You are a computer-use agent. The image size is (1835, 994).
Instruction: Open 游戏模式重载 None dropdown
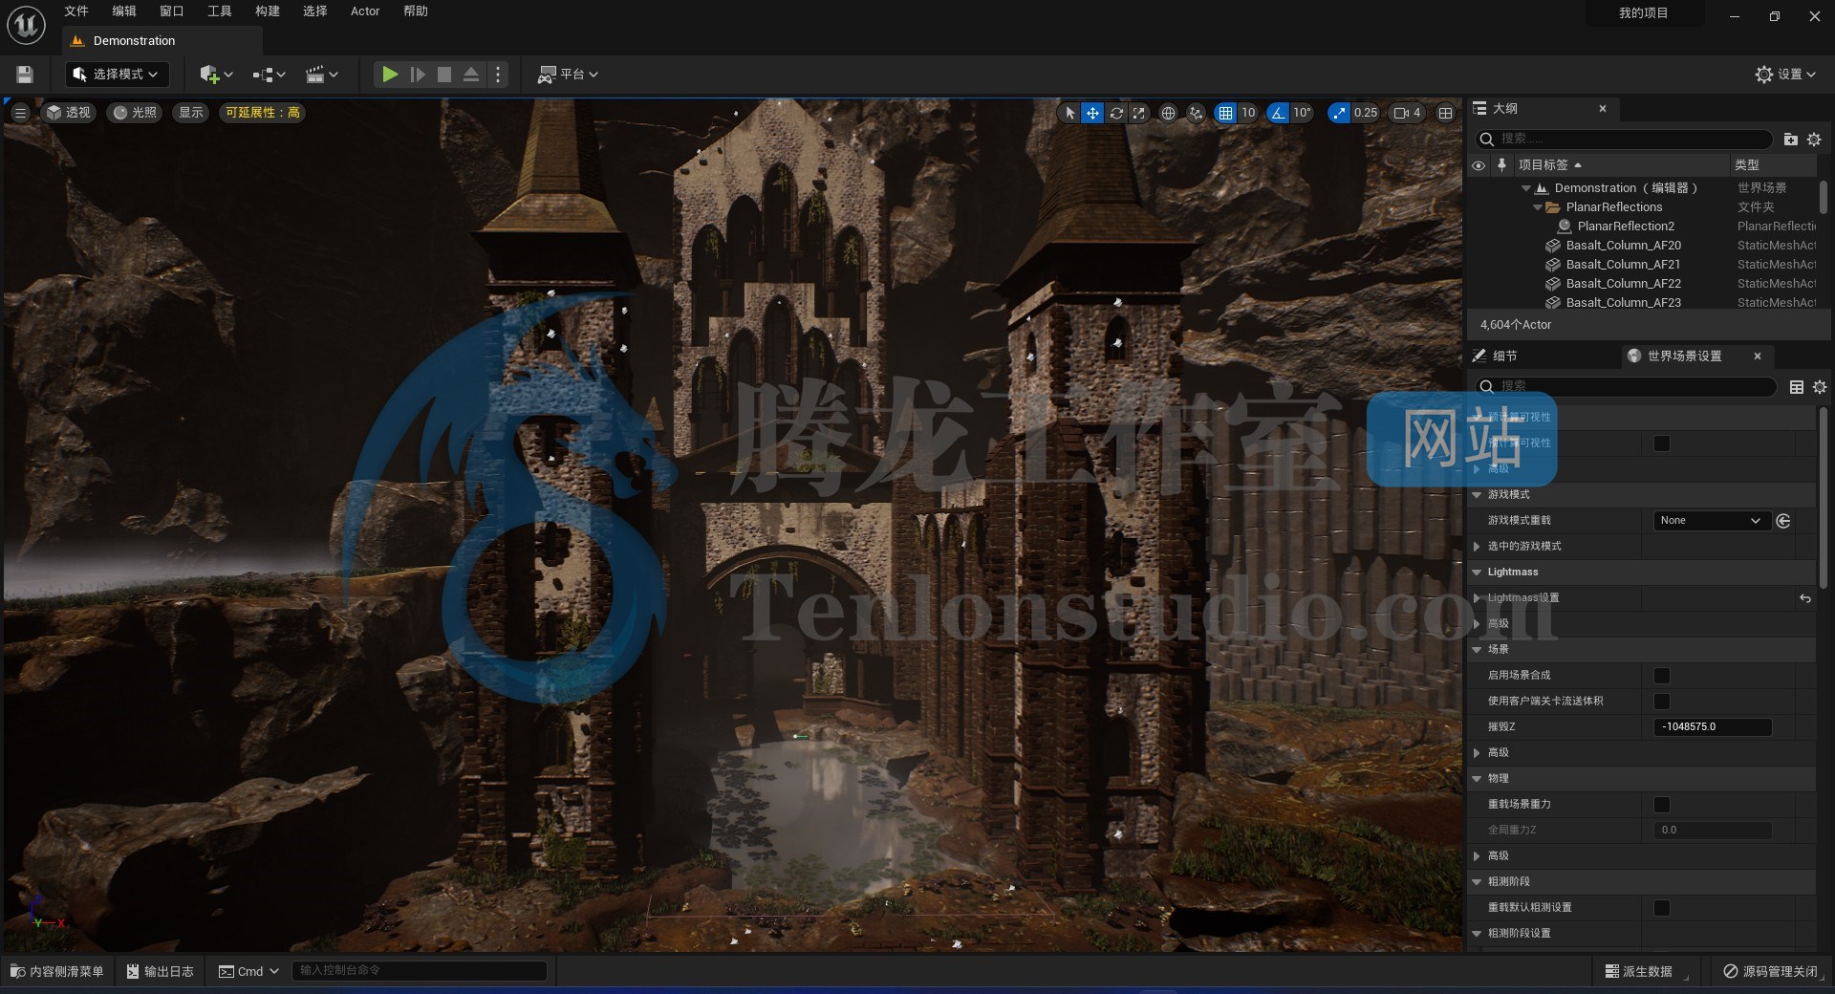coord(1710,521)
